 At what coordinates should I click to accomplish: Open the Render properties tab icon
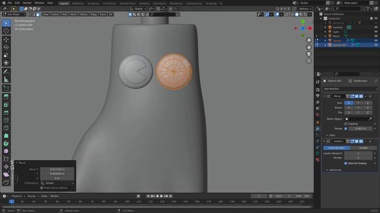pyautogui.click(x=318, y=89)
